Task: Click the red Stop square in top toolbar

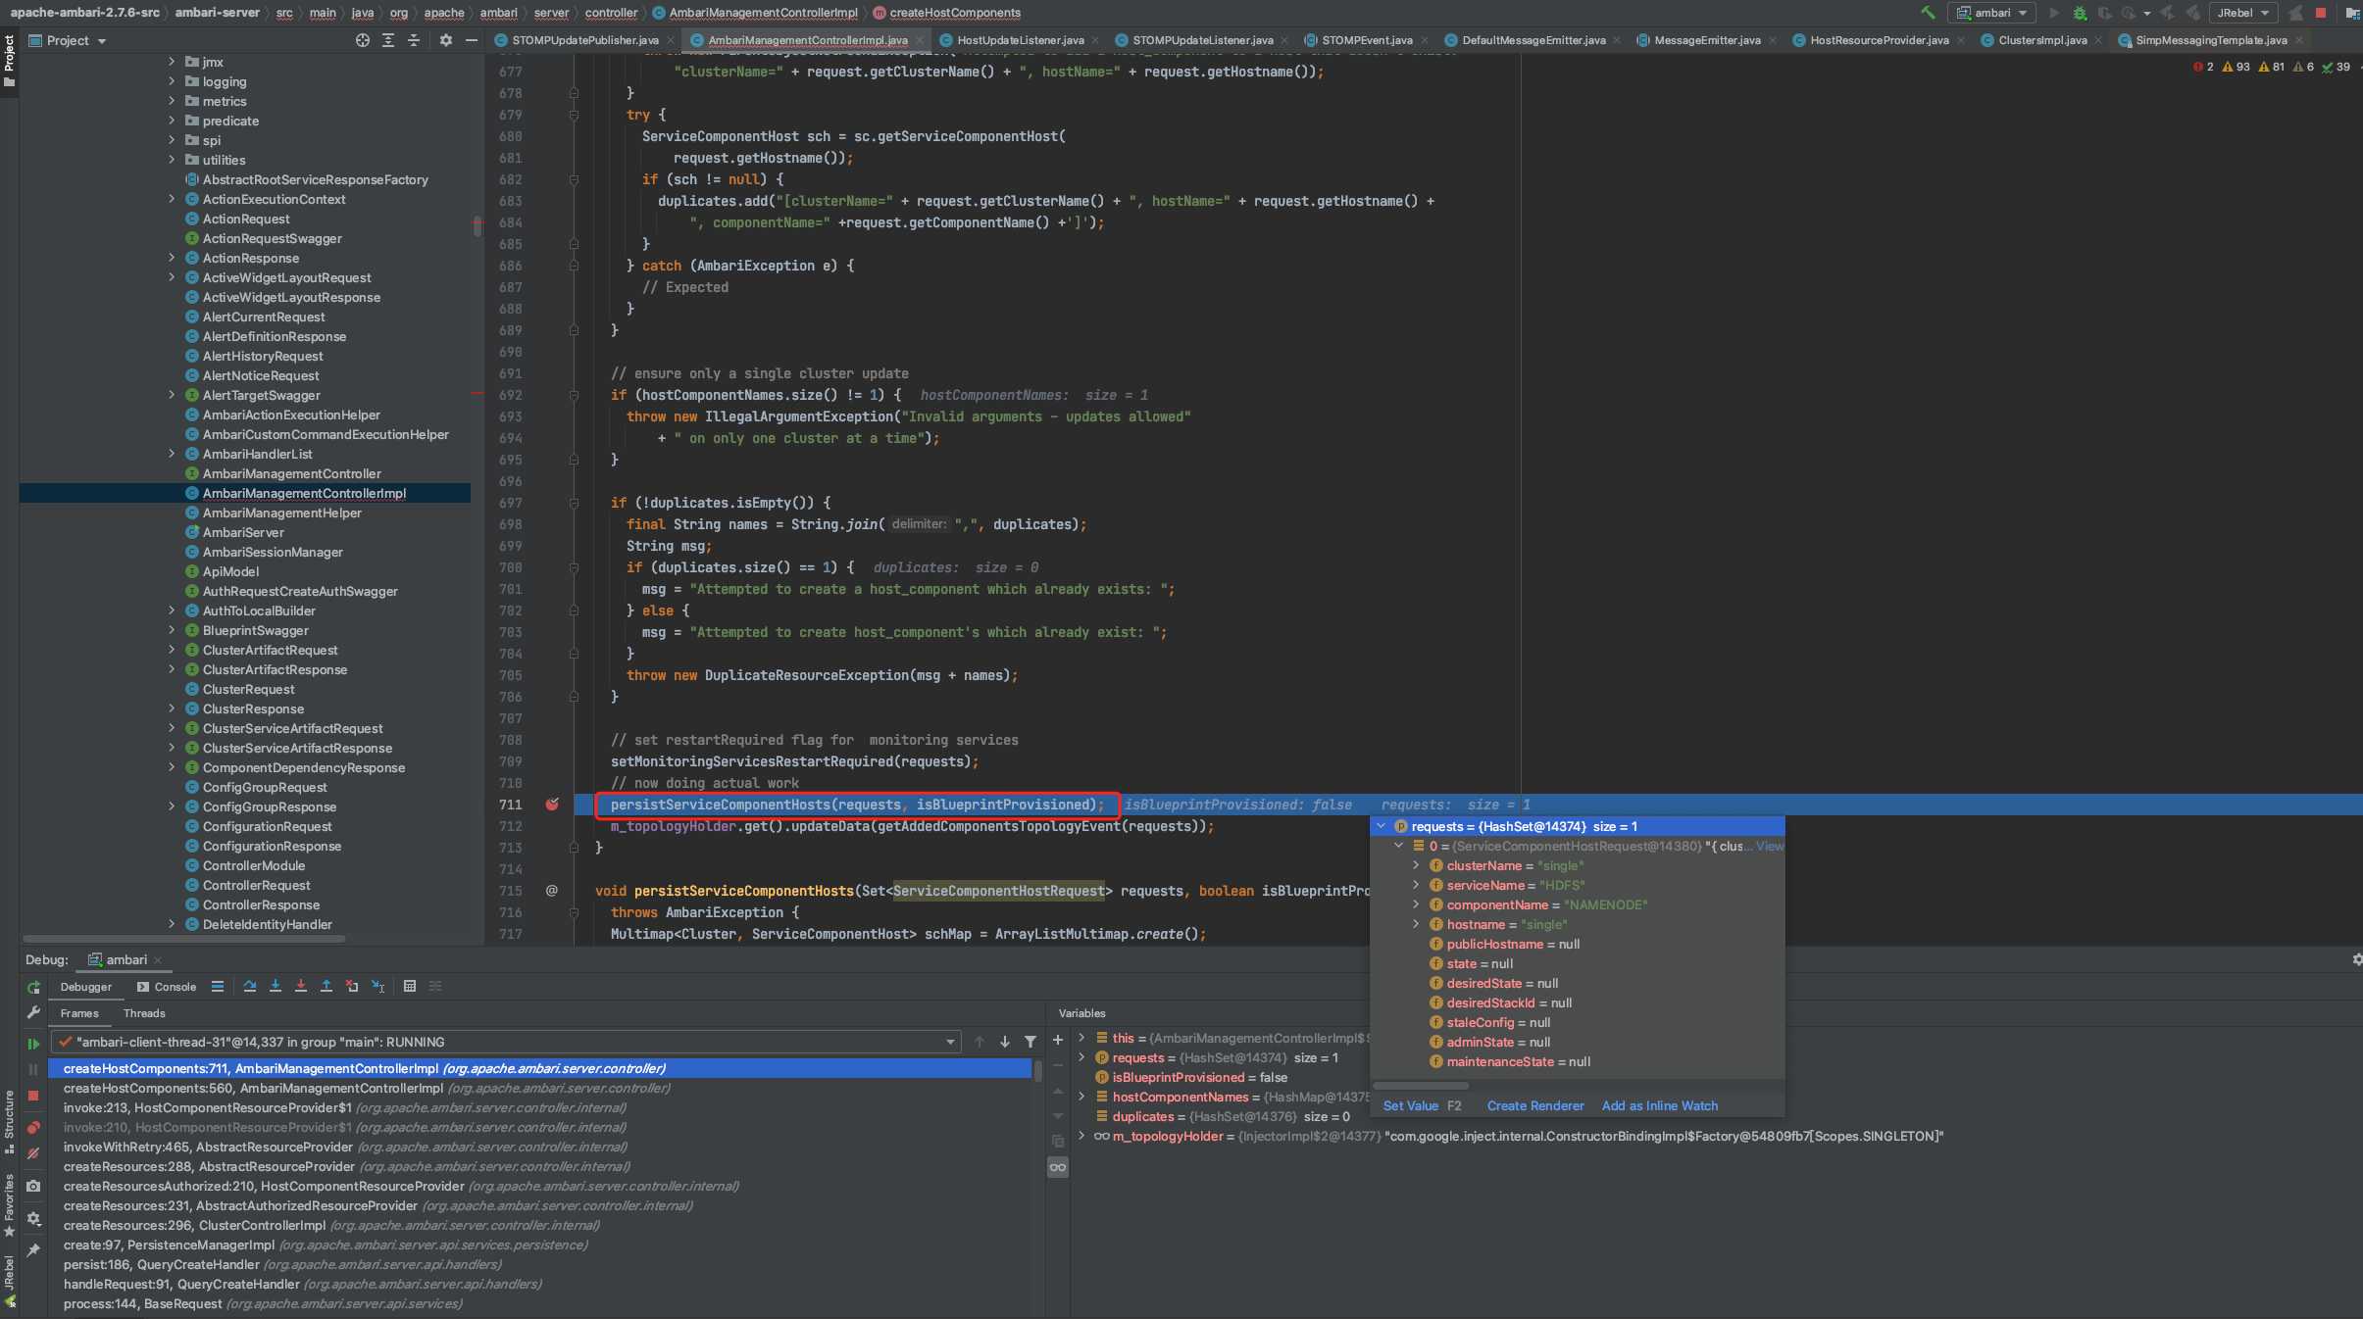Action: pos(2321,13)
